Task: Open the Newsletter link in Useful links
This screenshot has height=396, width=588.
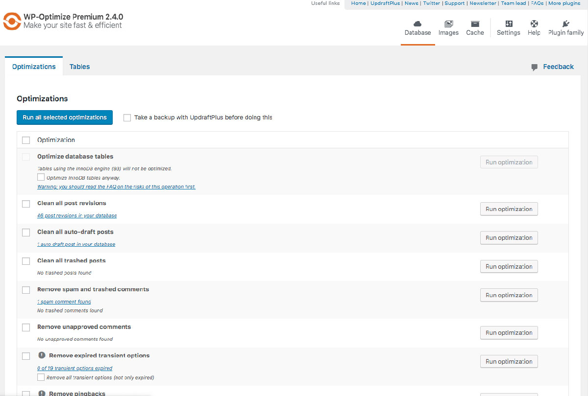Action: tap(483, 3)
